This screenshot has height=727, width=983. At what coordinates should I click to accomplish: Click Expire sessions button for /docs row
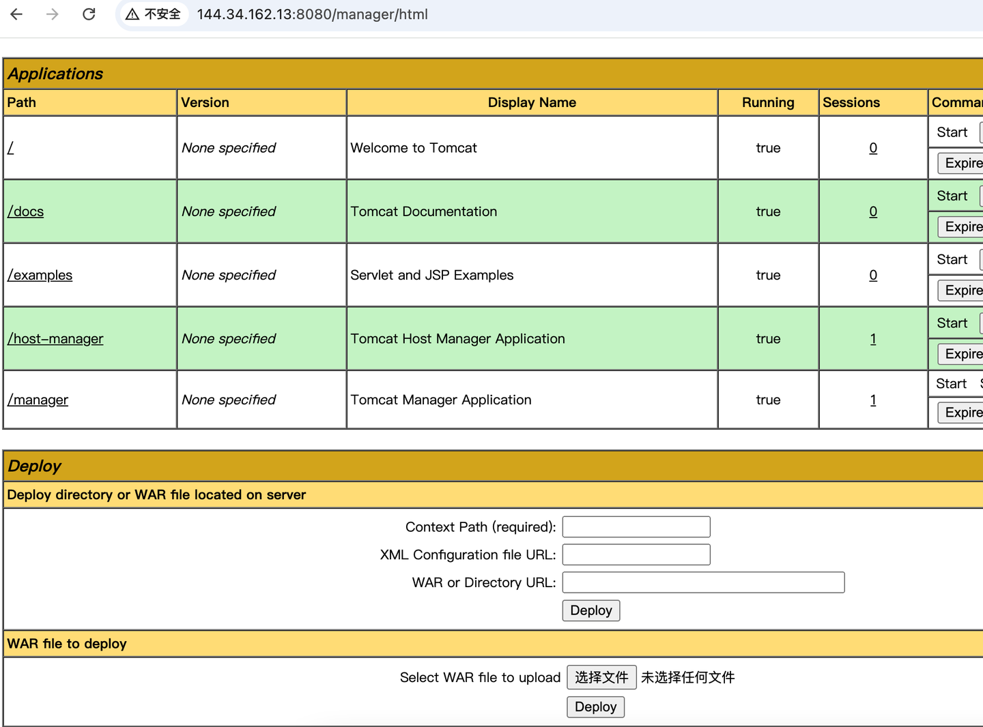click(960, 226)
